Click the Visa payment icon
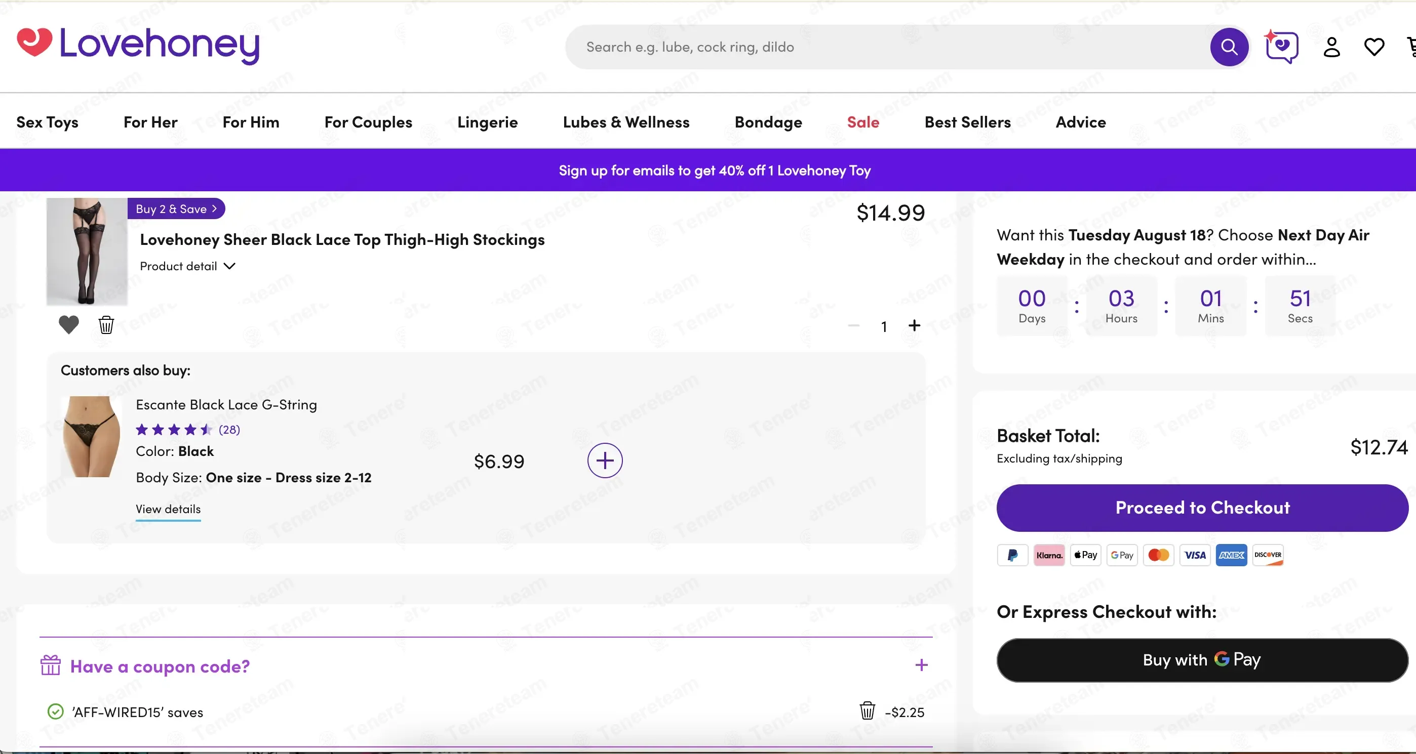This screenshot has height=754, width=1416. click(x=1195, y=555)
